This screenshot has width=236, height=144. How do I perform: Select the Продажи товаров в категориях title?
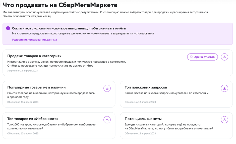(x=34, y=56)
